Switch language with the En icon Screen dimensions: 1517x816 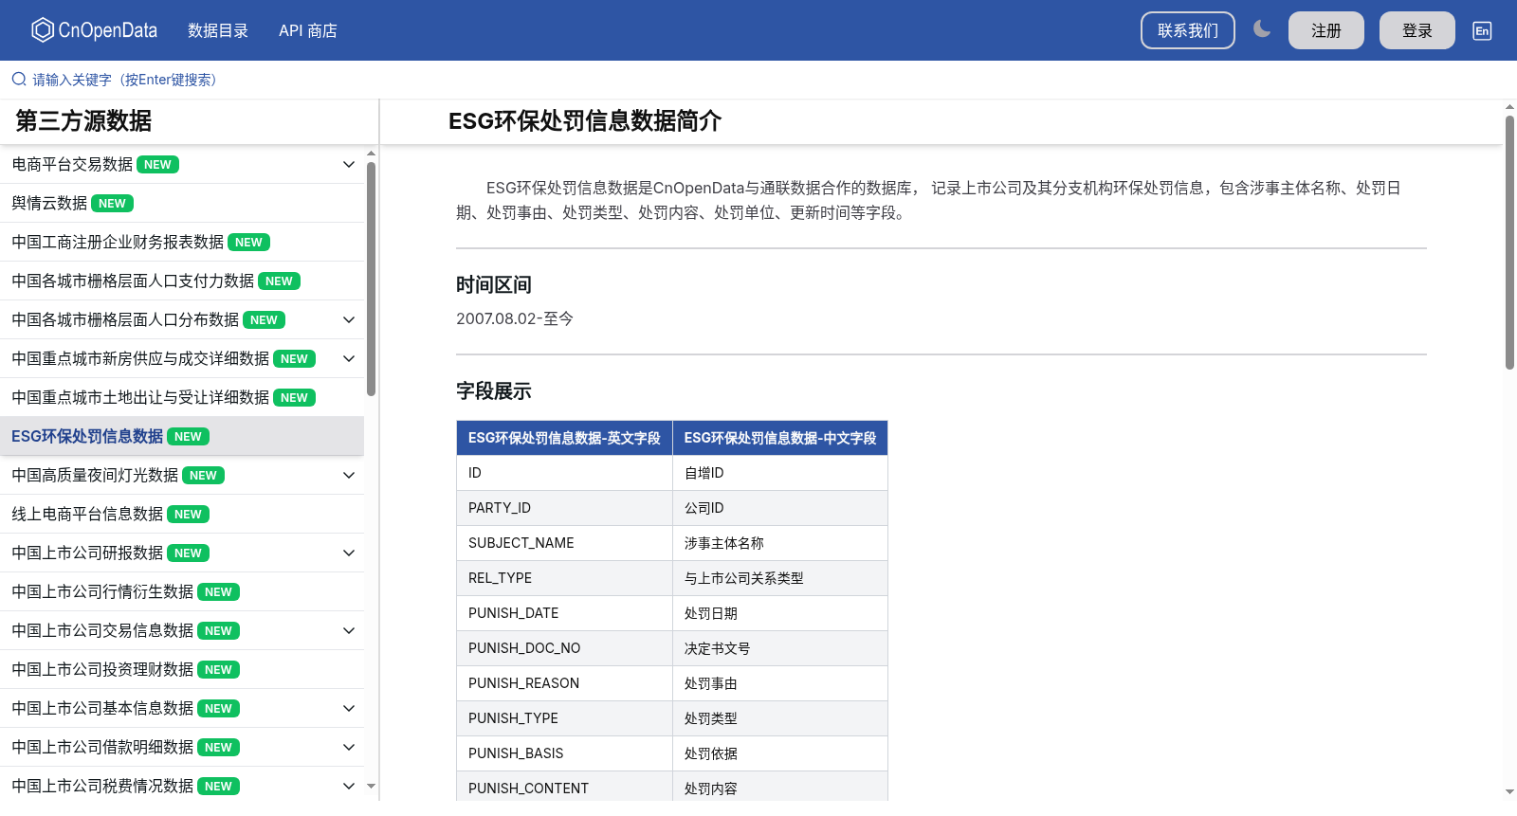(1482, 30)
